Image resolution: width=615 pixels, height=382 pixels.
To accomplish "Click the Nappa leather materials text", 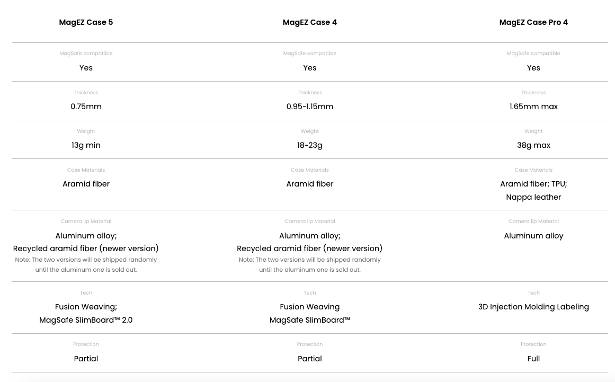I will [533, 197].
